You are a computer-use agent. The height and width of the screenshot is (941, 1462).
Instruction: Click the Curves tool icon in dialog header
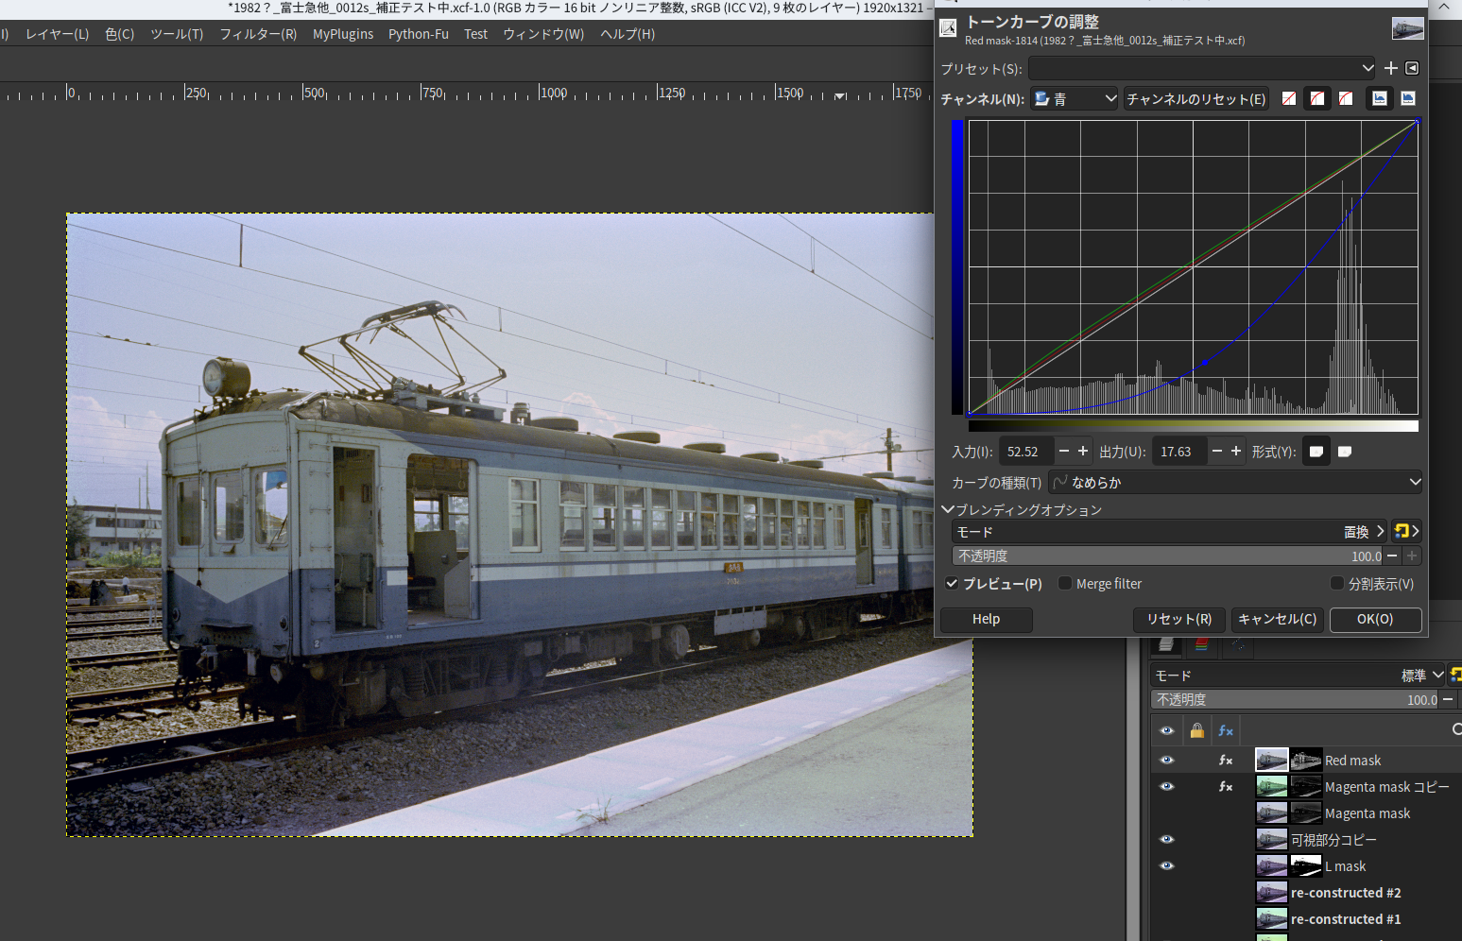[x=948, y=28]
